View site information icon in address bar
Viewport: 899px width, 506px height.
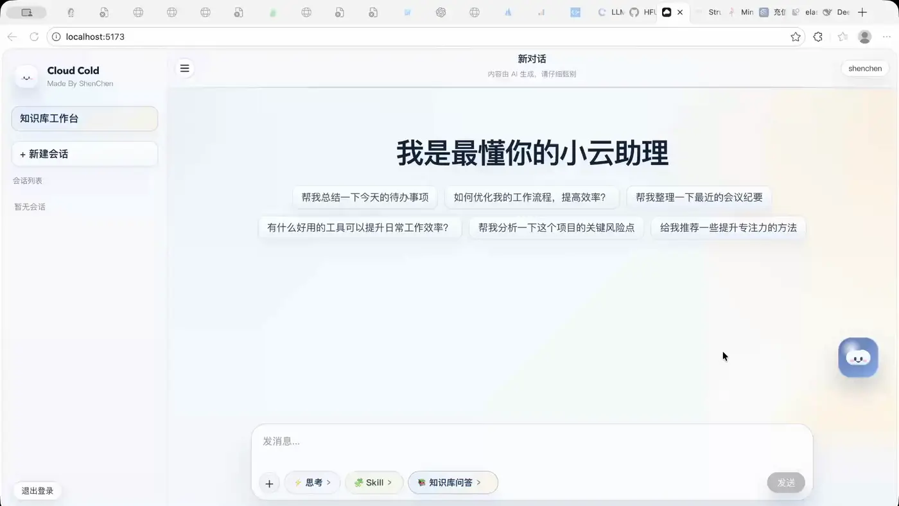point(56,37)
